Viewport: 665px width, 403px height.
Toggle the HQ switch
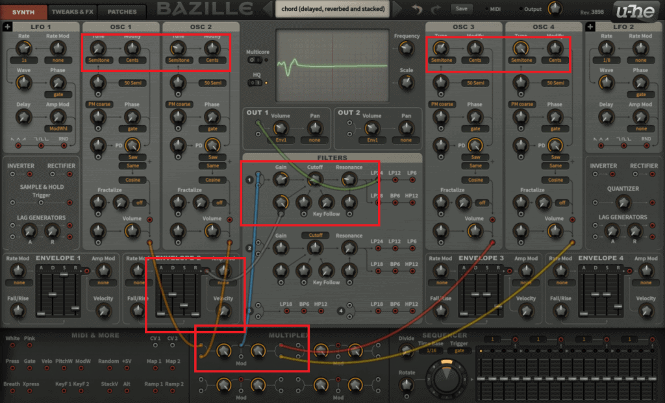tap(255, 84)
